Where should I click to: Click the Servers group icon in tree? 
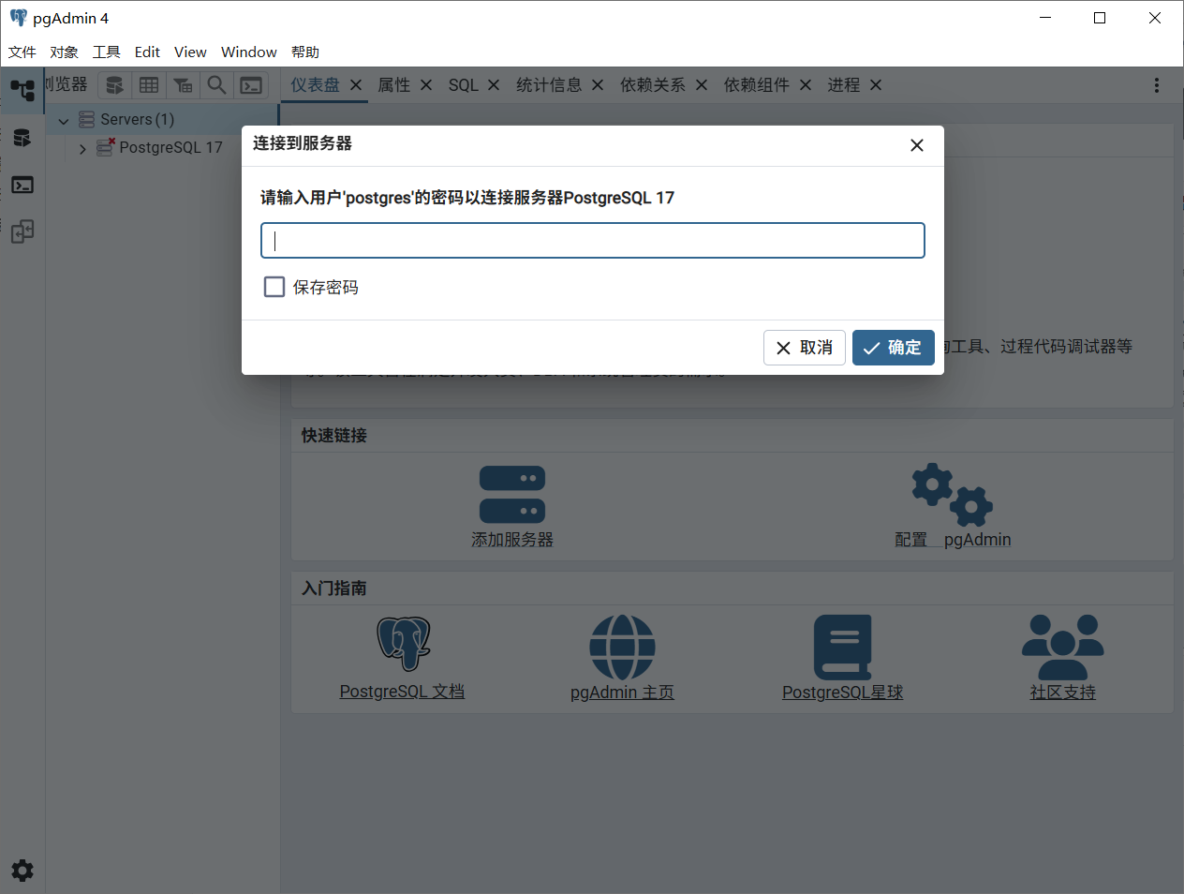tap(86, 120)
